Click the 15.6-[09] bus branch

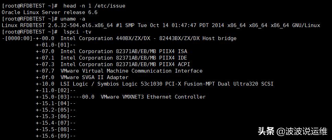pos(56,136)
